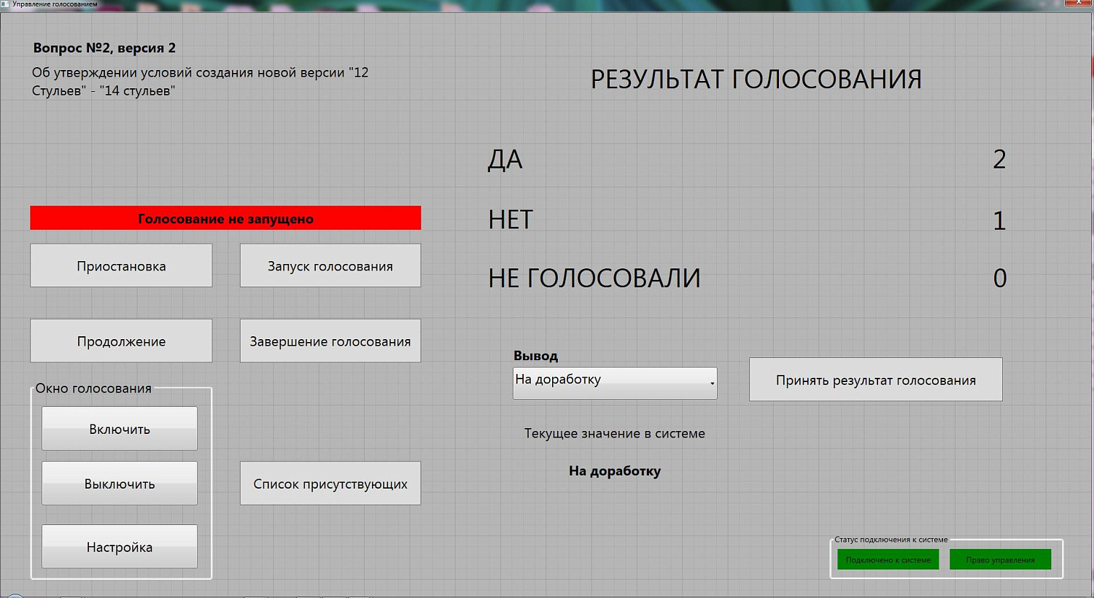Expand the Вывод dropdown

(x=615, y=383)
